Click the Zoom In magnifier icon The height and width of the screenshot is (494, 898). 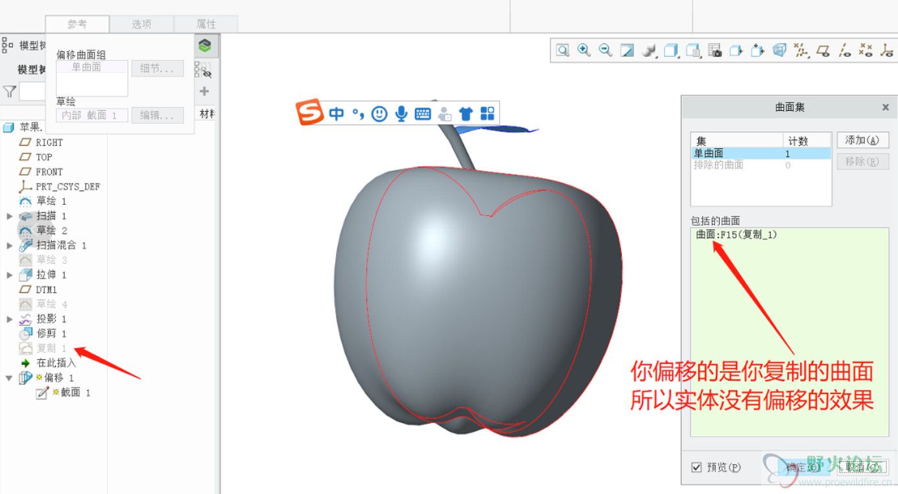[584, 51]
